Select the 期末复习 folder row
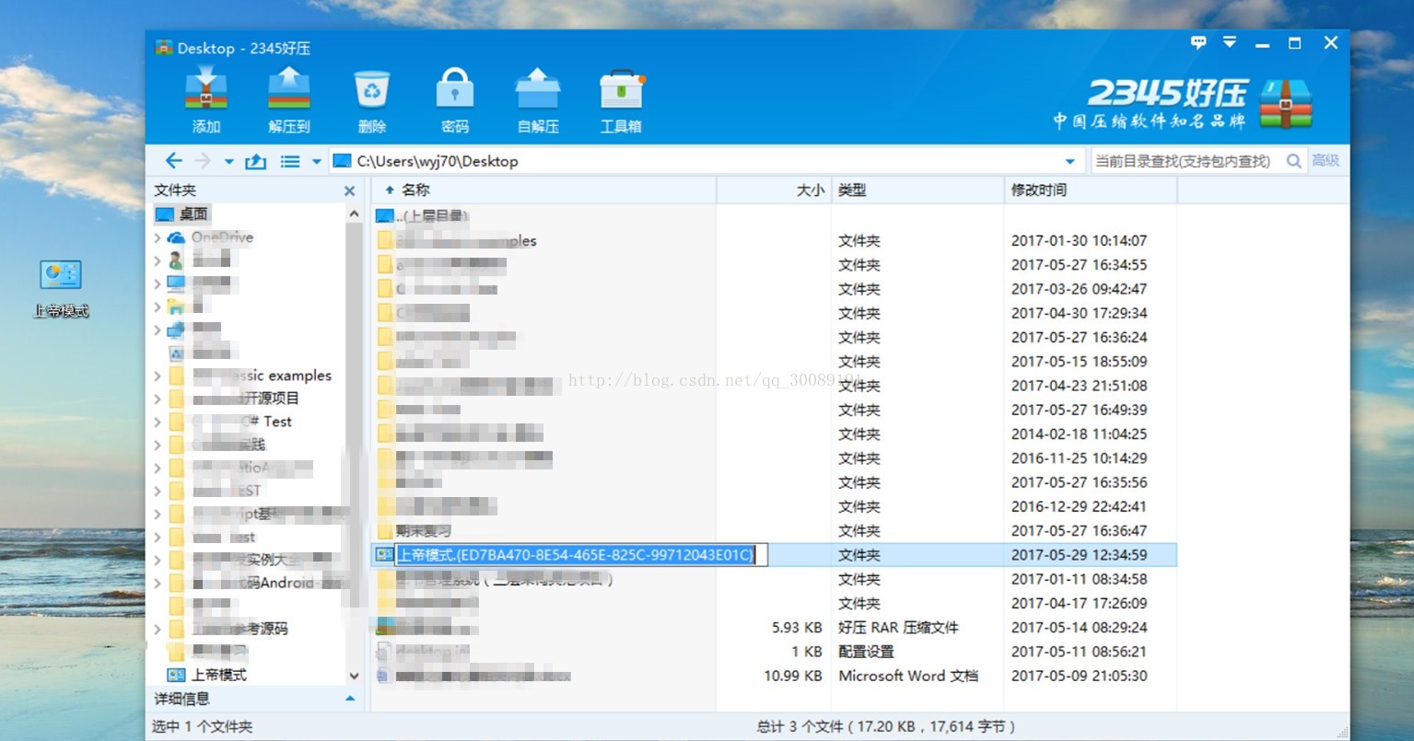 pyautogui.click(x=775, y=530)
